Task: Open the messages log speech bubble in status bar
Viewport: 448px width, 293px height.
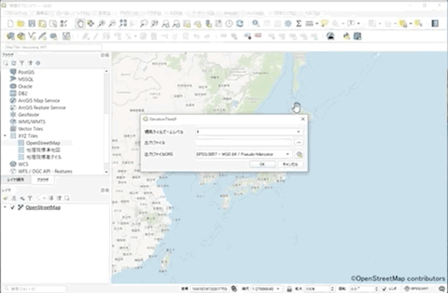Action: tap(442, 289)
